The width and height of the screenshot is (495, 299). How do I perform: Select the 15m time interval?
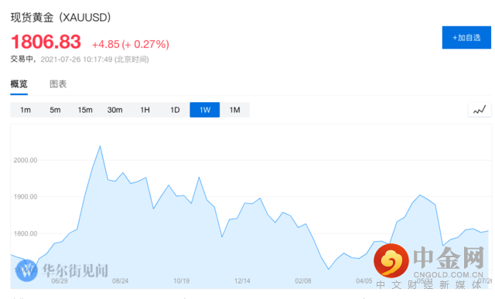[x=85, y=110]
